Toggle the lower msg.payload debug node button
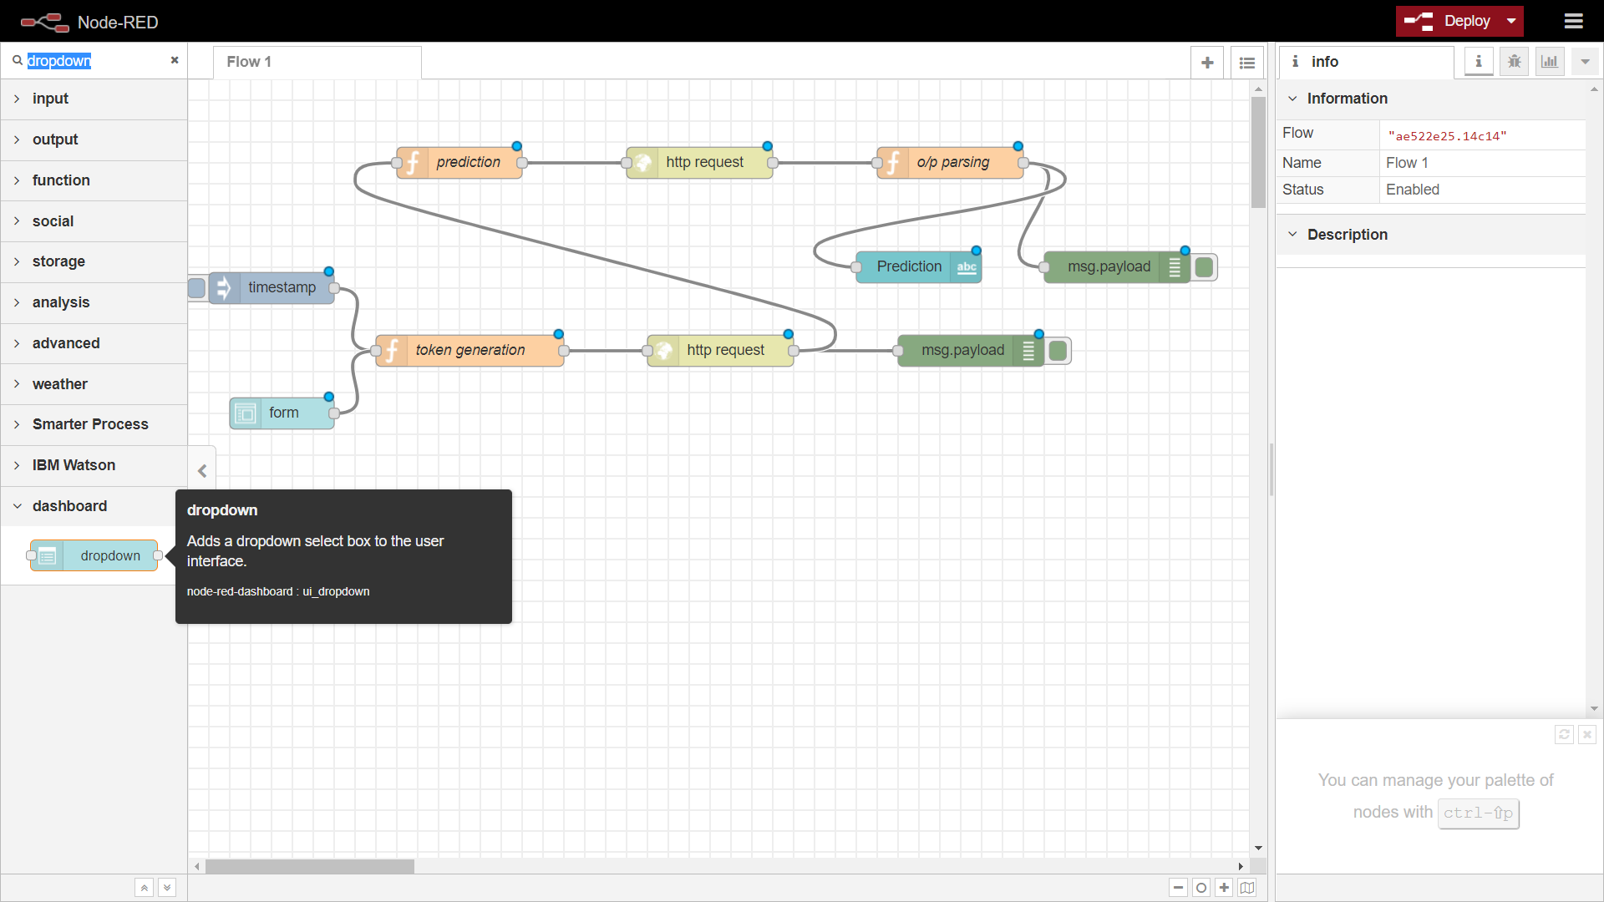The height and width of the screenshot is (902, 1604). (x=1058, y=351)
